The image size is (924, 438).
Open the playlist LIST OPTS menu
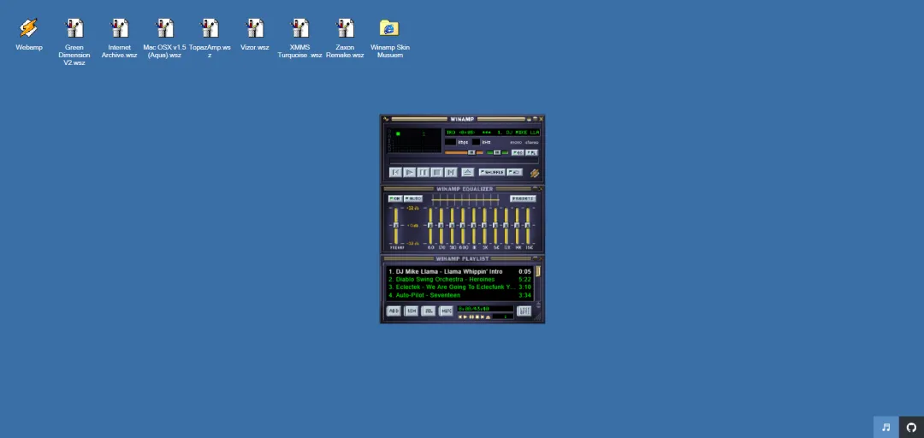[x=524, y=311]
